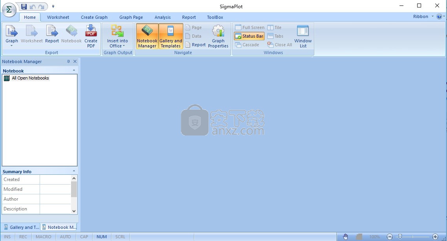Collapse the Notebook section
This screenshot has height=241, width=447.
(74, 70)
